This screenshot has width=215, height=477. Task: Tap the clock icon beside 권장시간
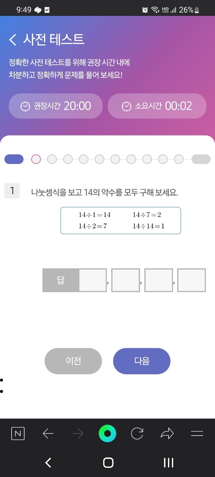tap(25, 106)
